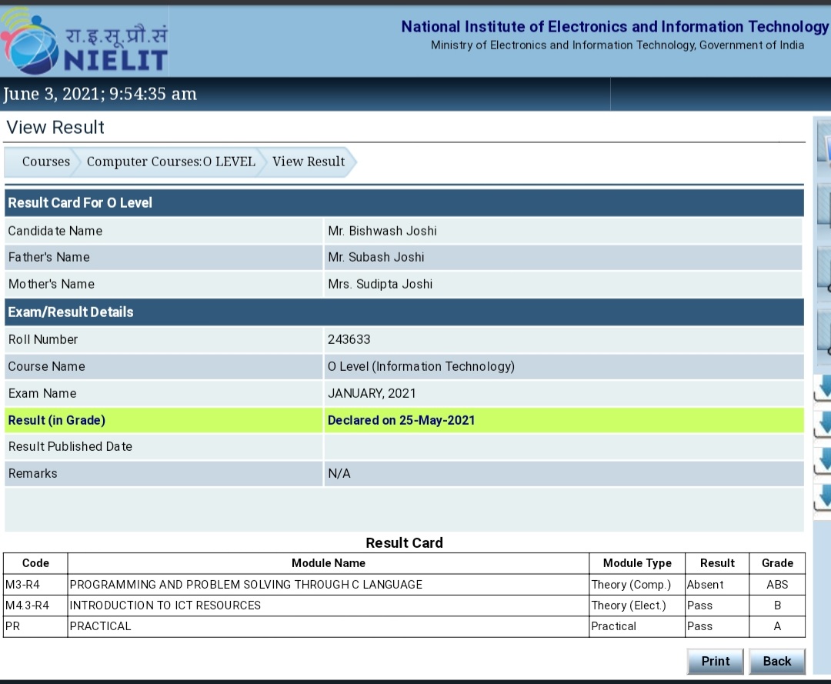Click the second tile in the right sidebar

[x=824, y=208]
